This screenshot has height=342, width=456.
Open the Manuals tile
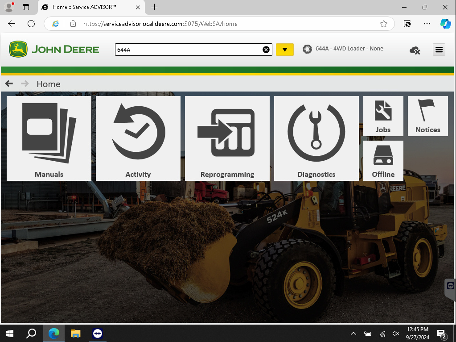(49, 138)
